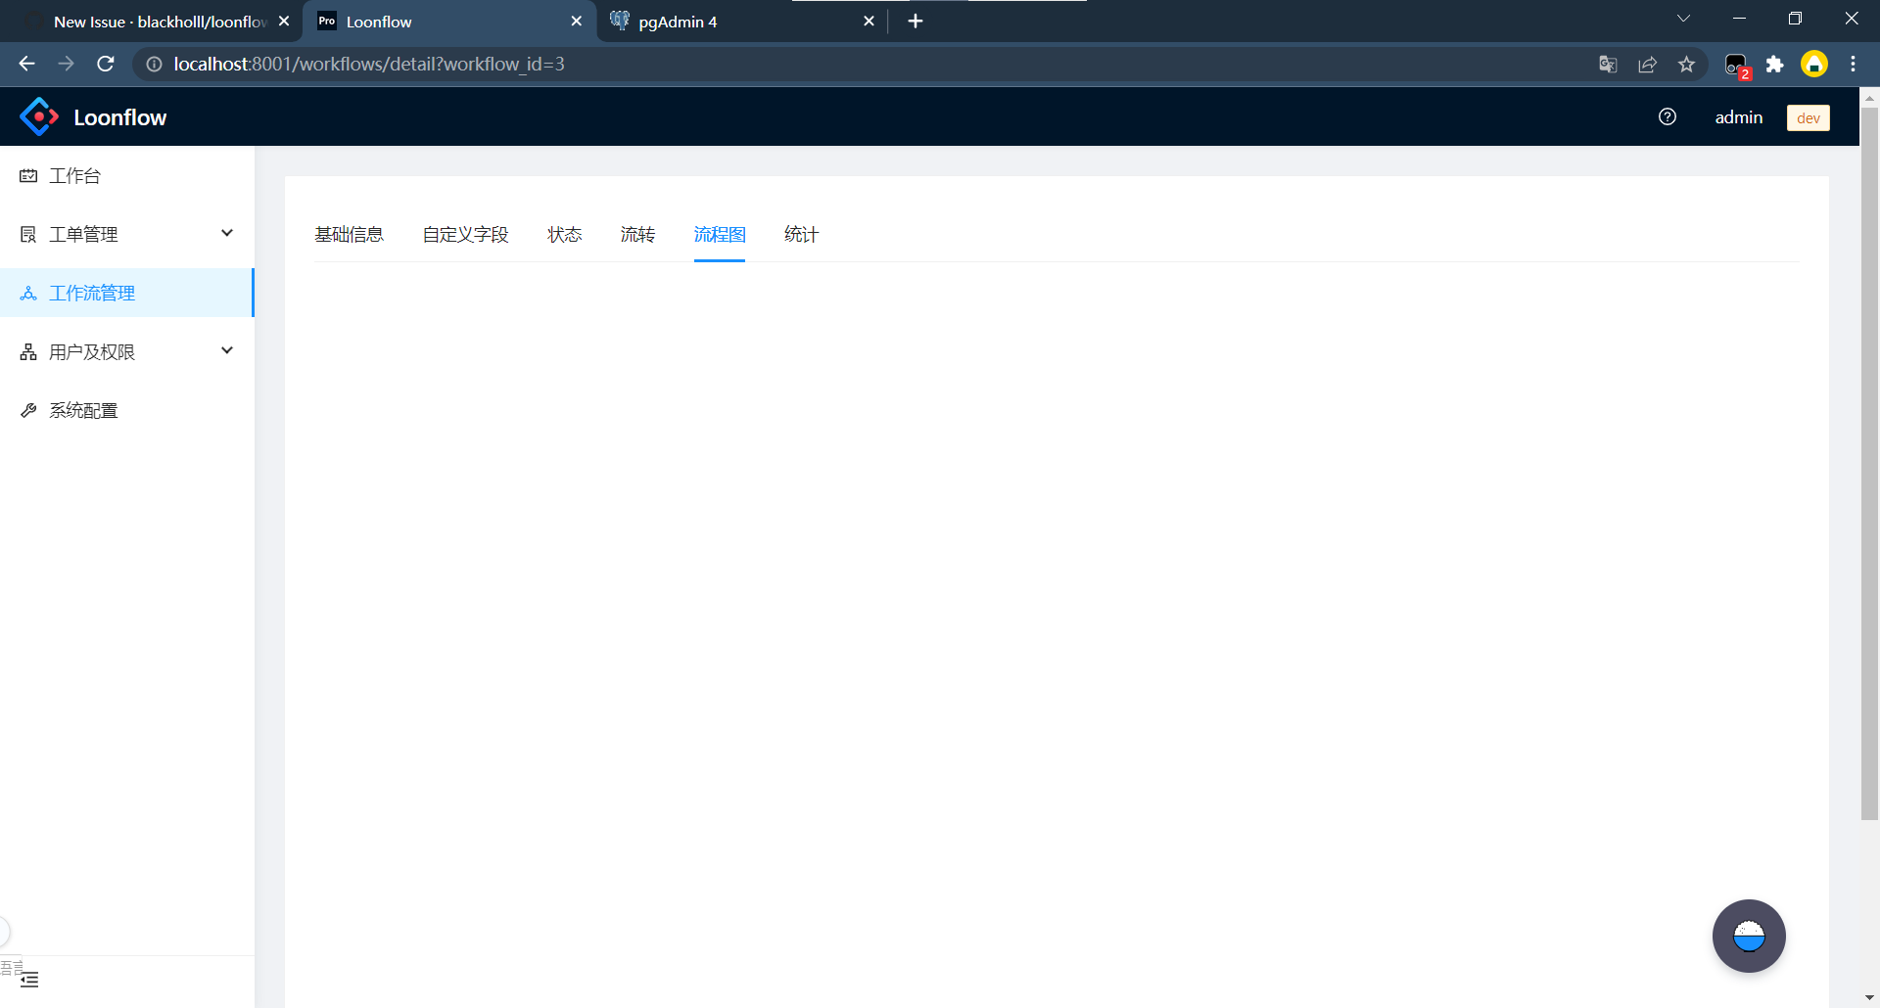Click the 工单管理 list icon
1880x1008 pixels.
tap(28, 234)
